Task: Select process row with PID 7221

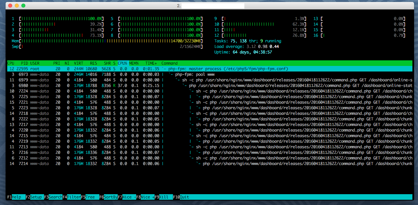Action: point(210,102)
